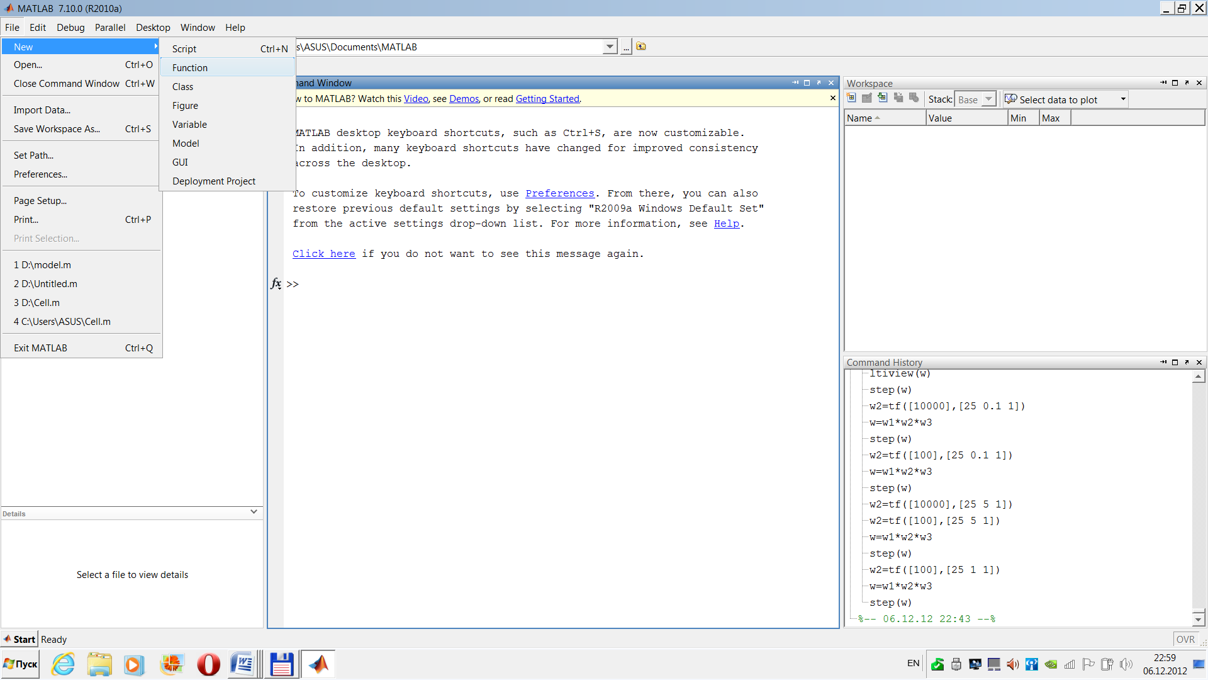Open the Getting Started link
The image size is (1208, 680).
547,99
